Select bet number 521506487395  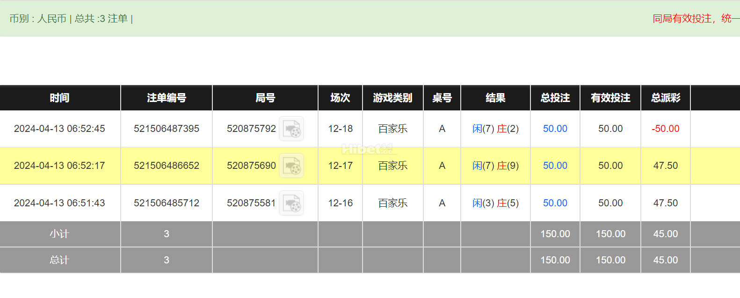tap(167, 129)
